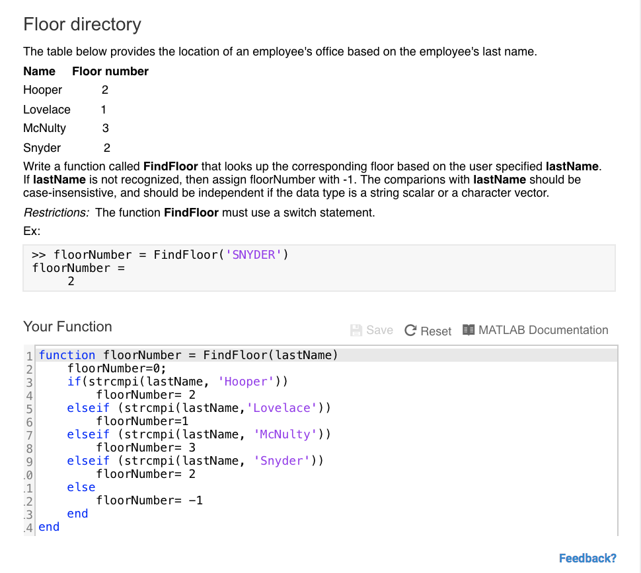Click the Save button label
Screen dimensions: 641x573
(x=379, y=330)
